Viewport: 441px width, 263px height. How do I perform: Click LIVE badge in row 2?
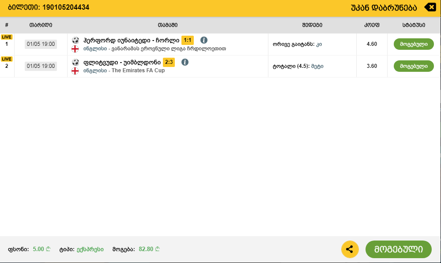pyautogui.click(x=7, y=59)
